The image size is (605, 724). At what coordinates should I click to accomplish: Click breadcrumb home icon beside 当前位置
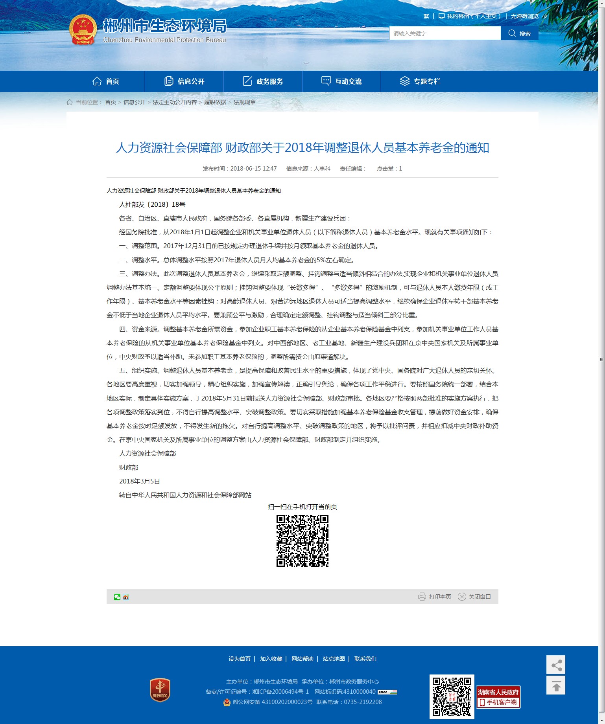pyautogui.click(x=70, y=102)
